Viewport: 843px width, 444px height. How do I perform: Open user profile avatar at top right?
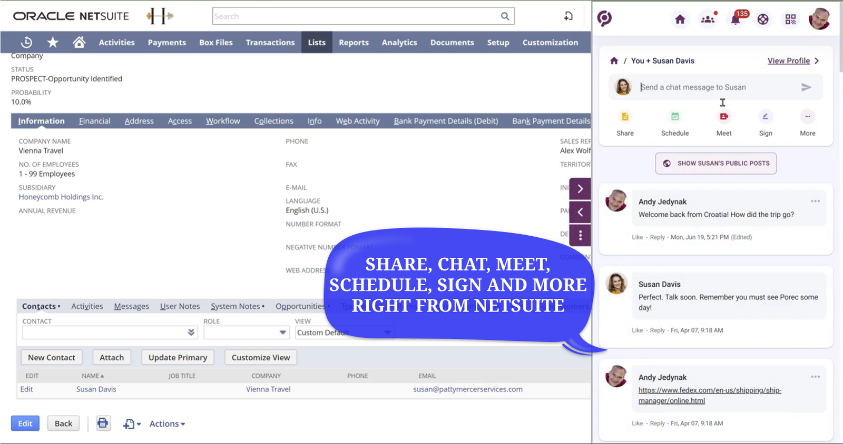pyautogui.click(x=819, y=19)
